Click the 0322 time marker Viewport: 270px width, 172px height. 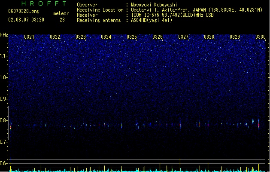(55, 37)
